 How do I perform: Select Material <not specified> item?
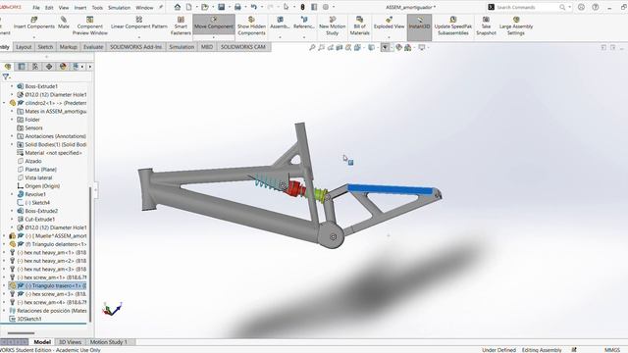coord(53,153)
